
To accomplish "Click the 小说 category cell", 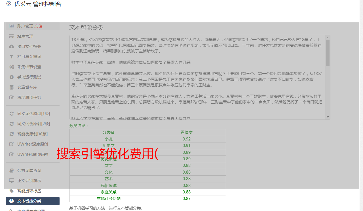I will click(x=109, y=139).
